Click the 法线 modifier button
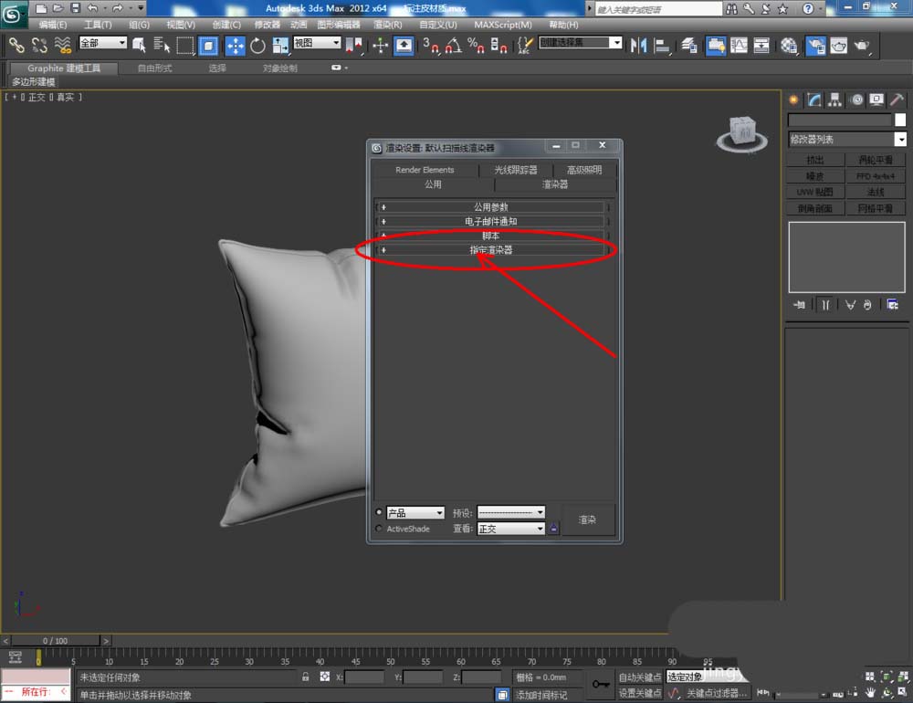The width and height of the screenshot is (913, 703). 876,192
